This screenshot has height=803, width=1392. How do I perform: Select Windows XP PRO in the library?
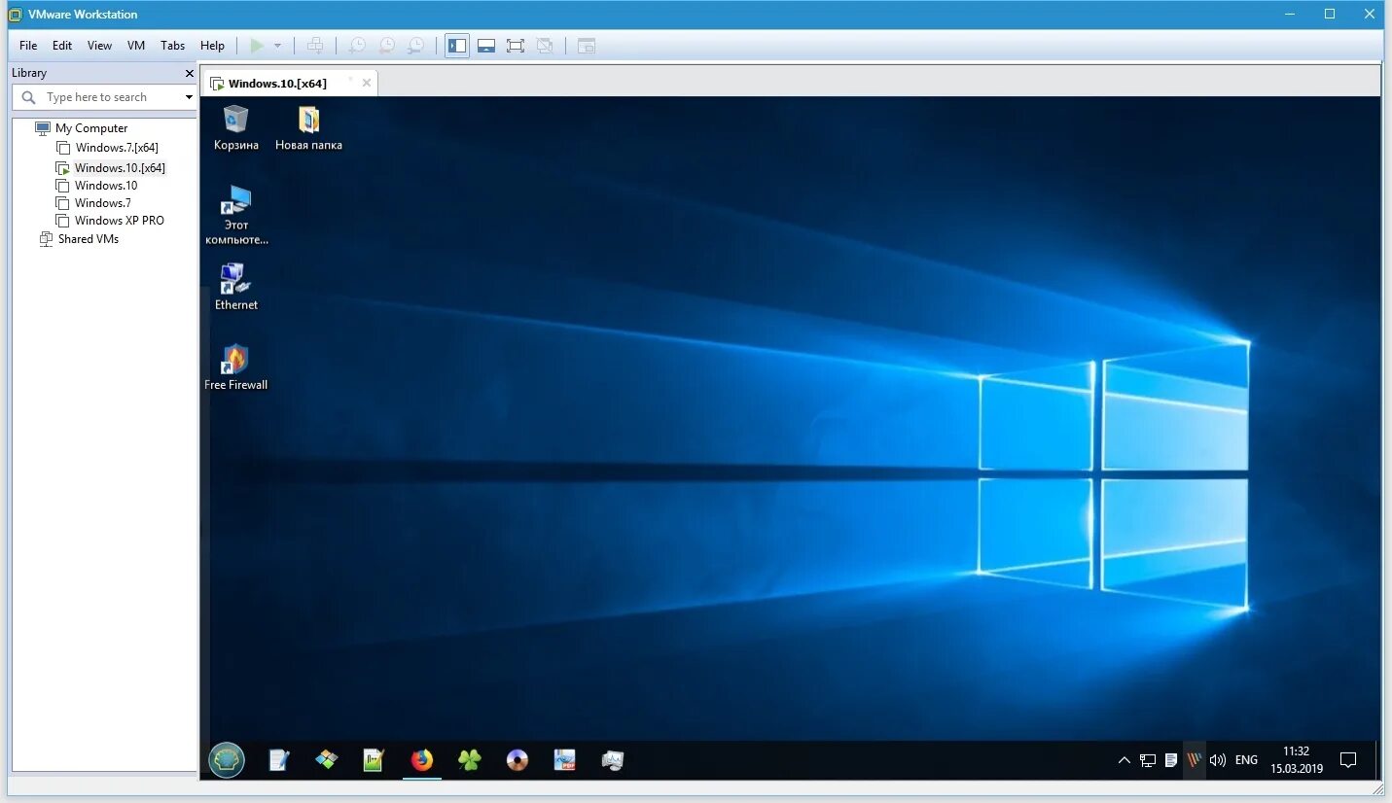coord(119,221)
